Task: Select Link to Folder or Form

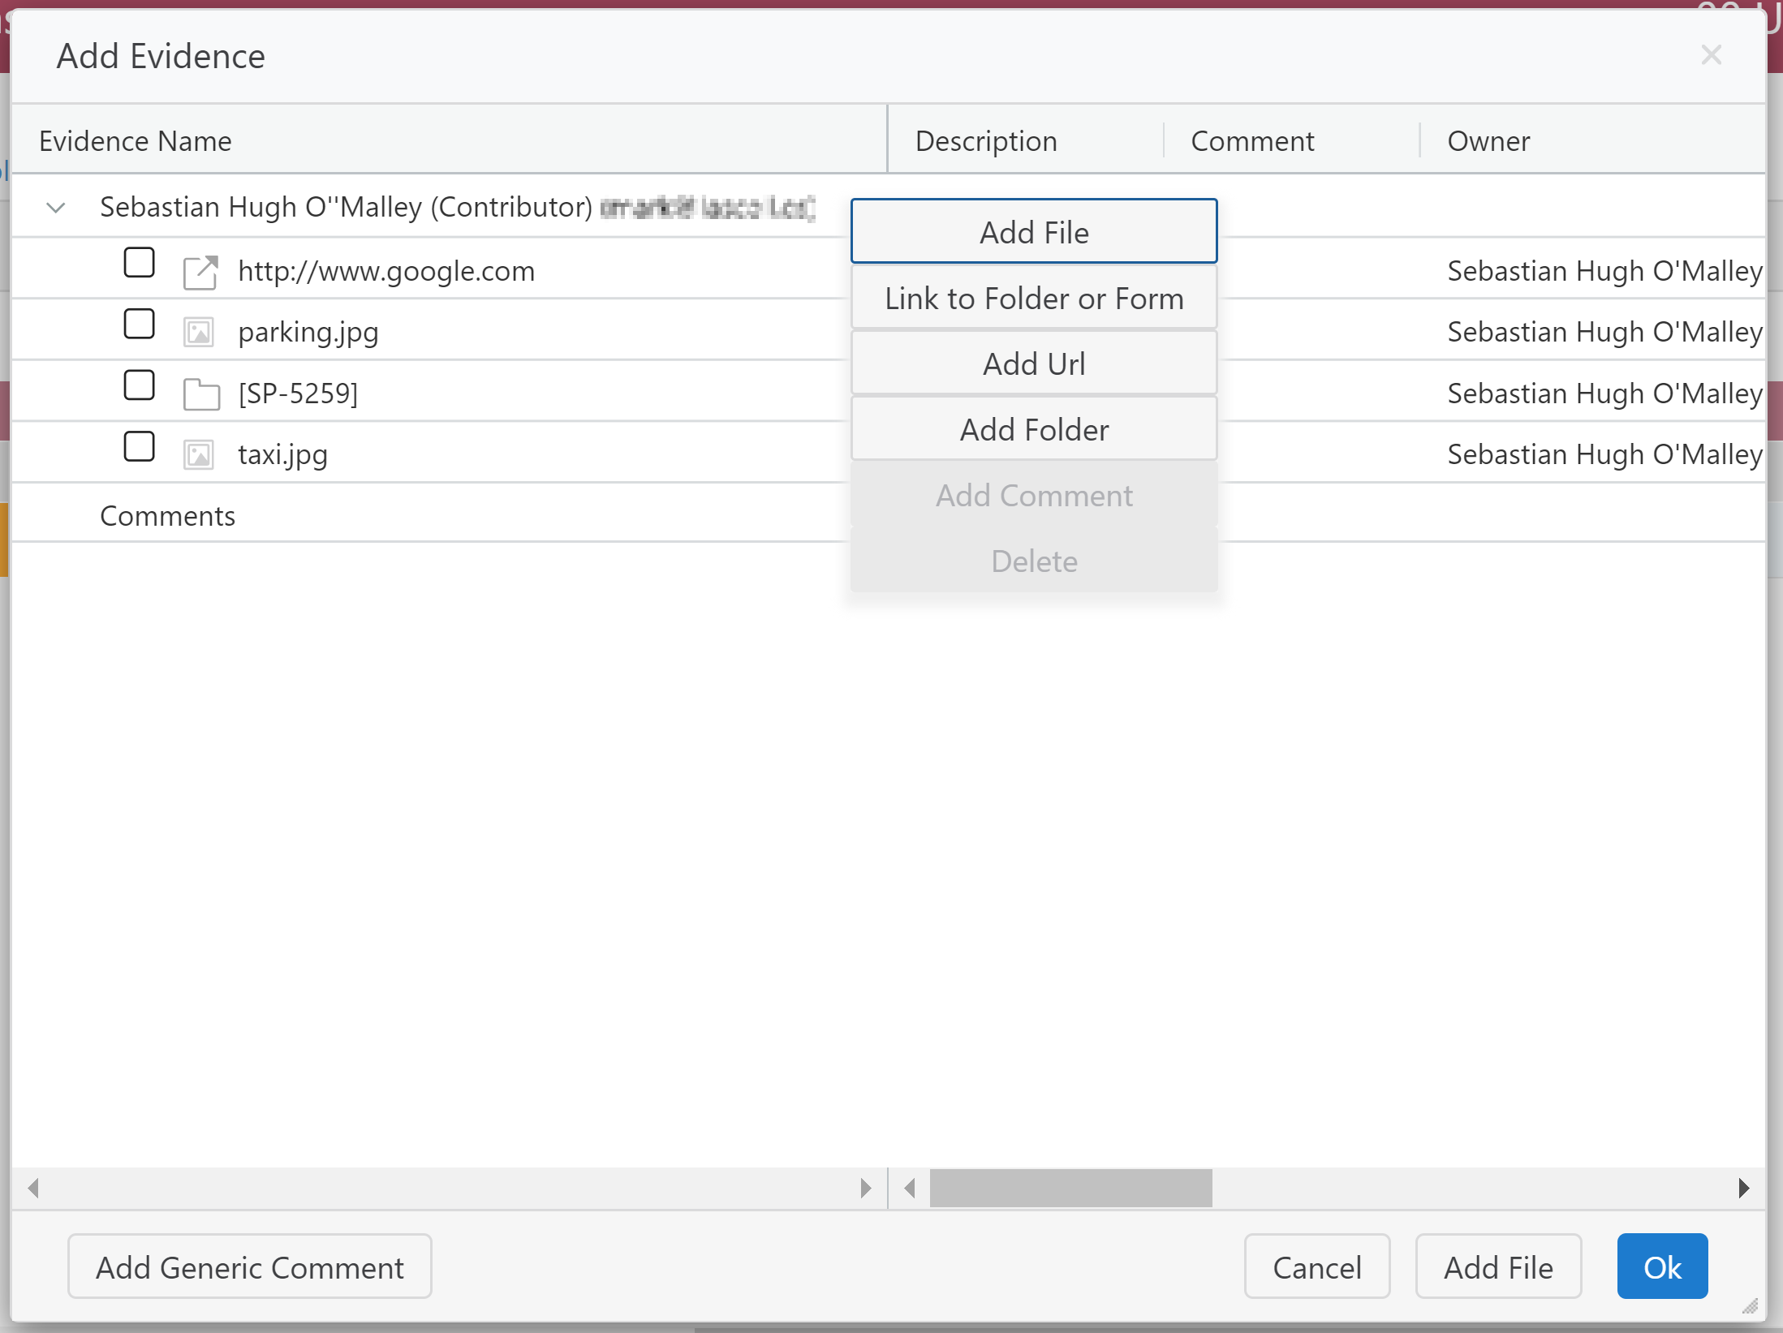Action: point(1033,298)
